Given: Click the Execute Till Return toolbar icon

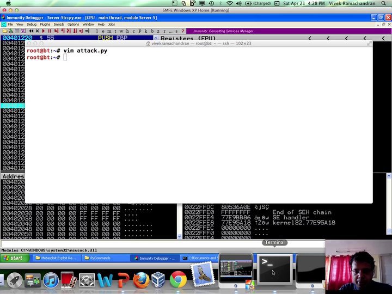Looking at the screenshot, I should coord(81,31).
